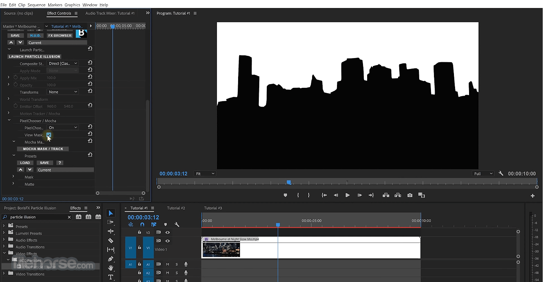
Task: Open Fit zoom level dropdown
Action: coord(205,173)
